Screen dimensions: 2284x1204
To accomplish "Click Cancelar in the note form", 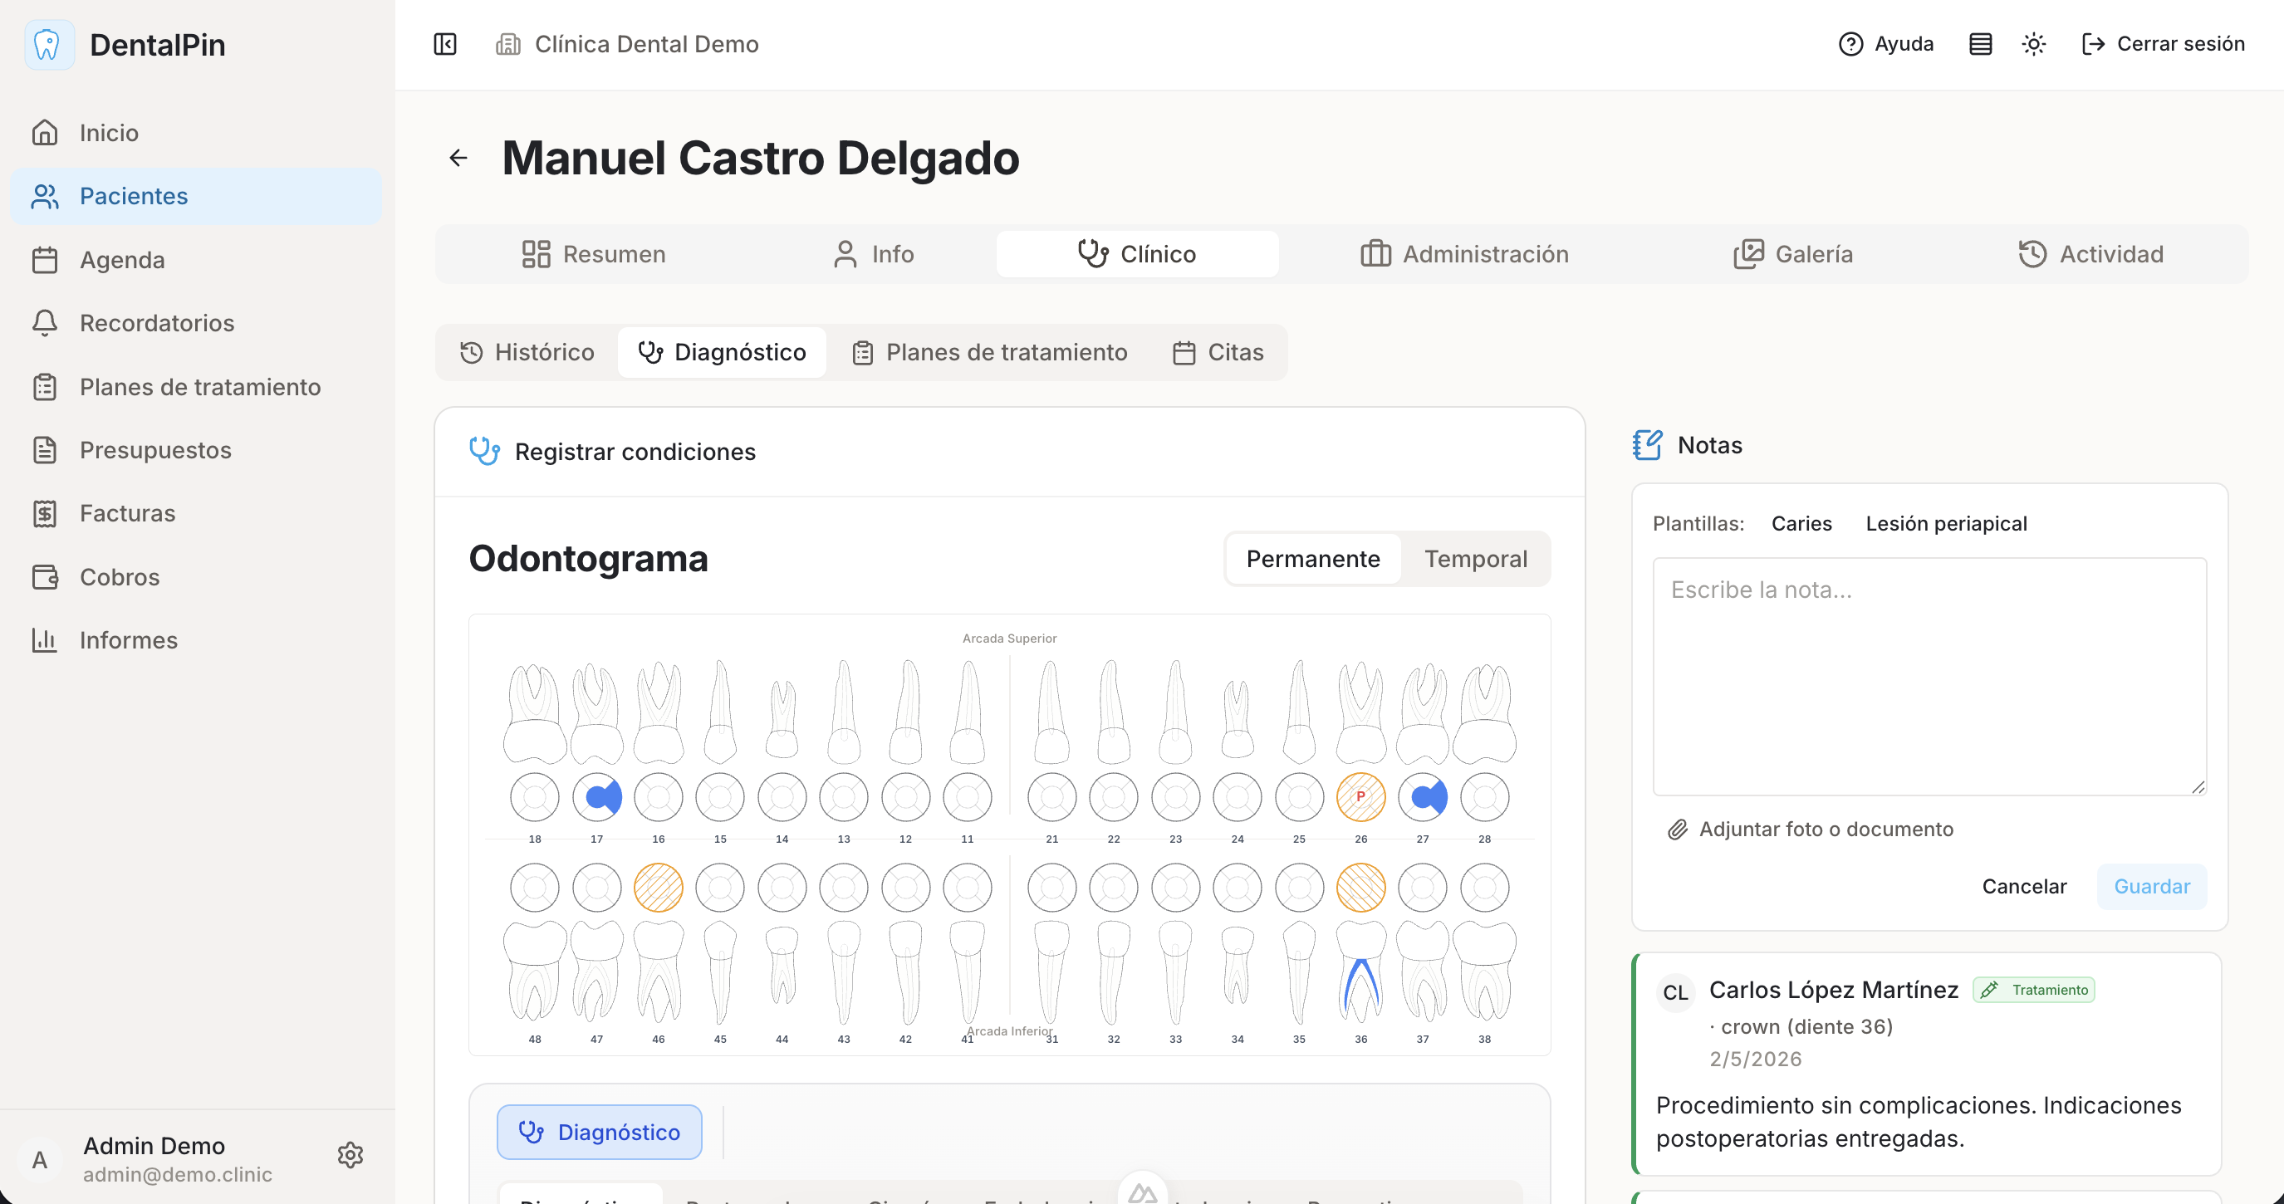I will point(2024,887).
